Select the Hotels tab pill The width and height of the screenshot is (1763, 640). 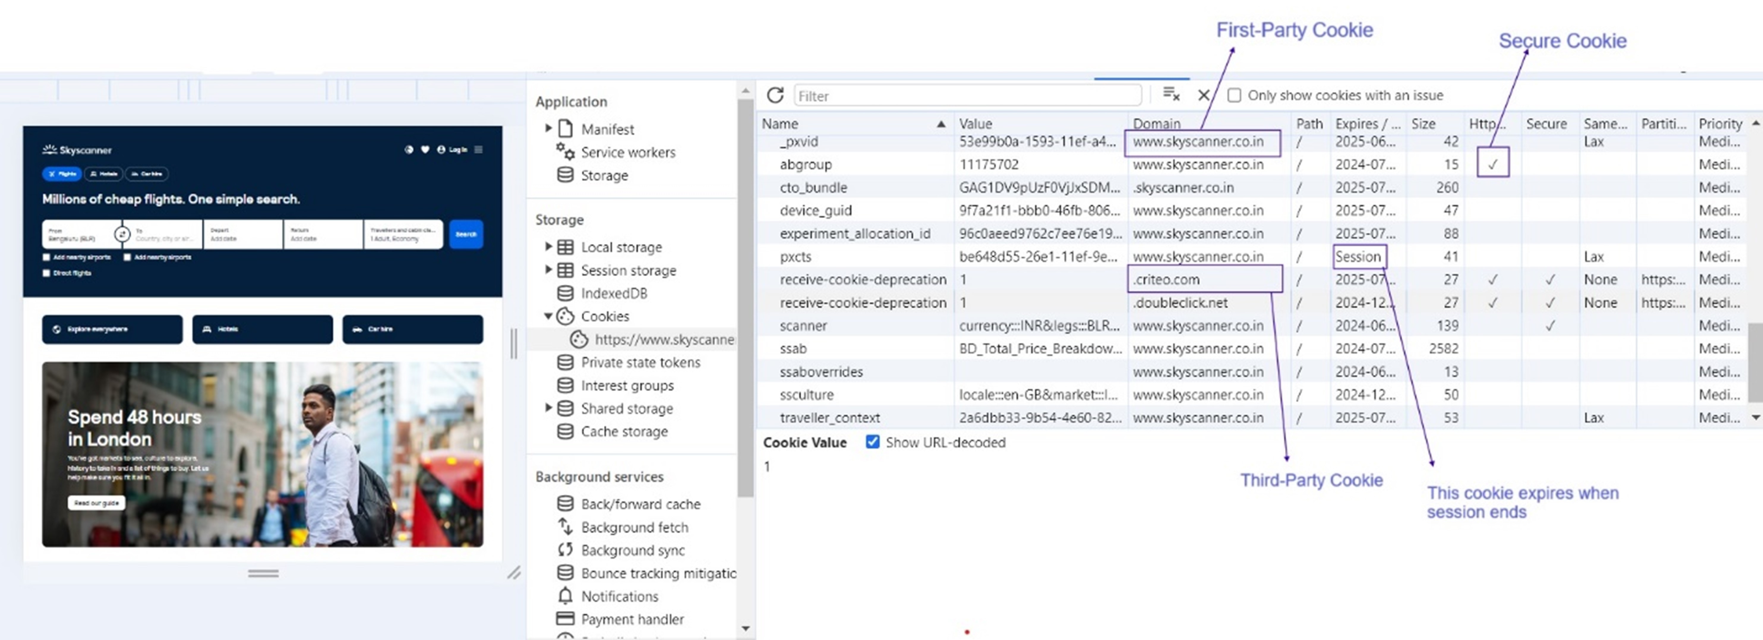(104, 174)
